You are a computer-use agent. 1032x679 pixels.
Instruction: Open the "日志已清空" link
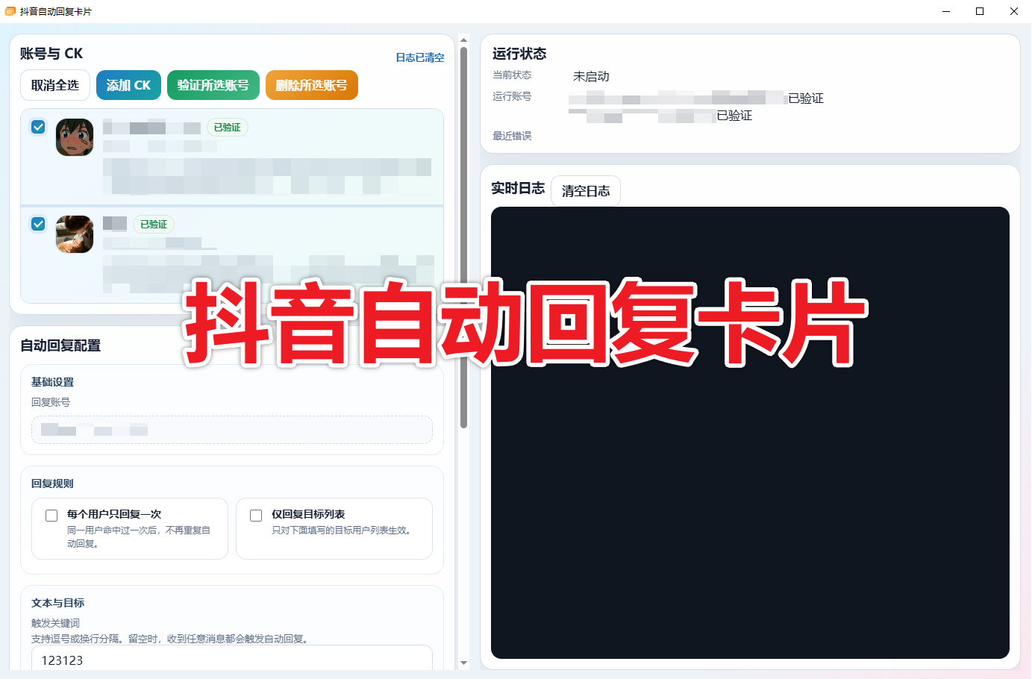pos(419,57)
